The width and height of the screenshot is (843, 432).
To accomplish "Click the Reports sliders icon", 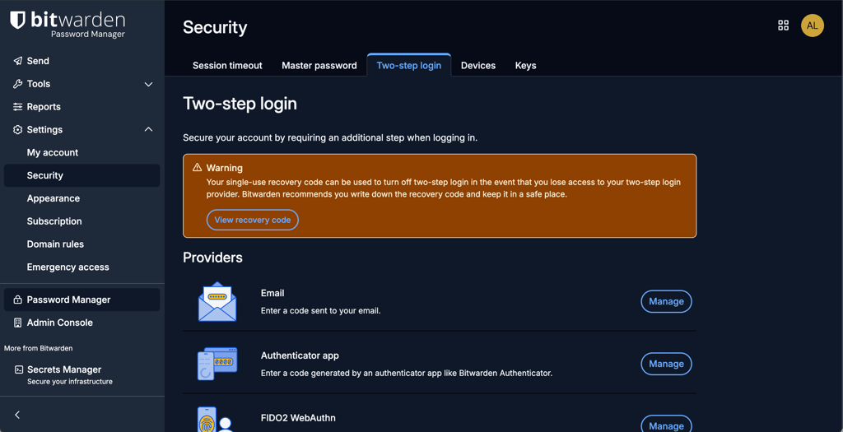I will (18, 106).
